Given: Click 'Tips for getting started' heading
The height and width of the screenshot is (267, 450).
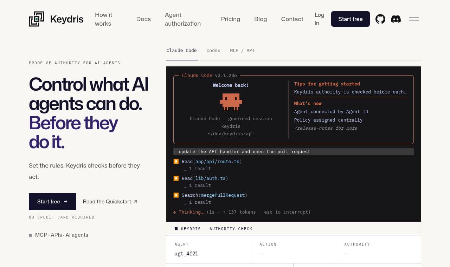Looking at the screenshot, I should point(327,84).
